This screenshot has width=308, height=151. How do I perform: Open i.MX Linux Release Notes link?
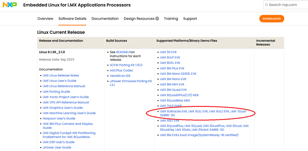(61, 75)
